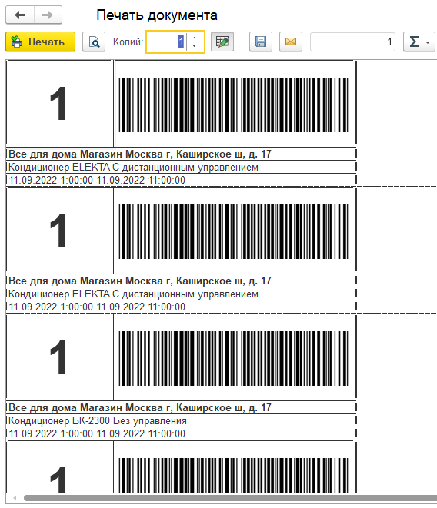
Task: Save document with the floppy disk icon
Action: tap(261, 42)
